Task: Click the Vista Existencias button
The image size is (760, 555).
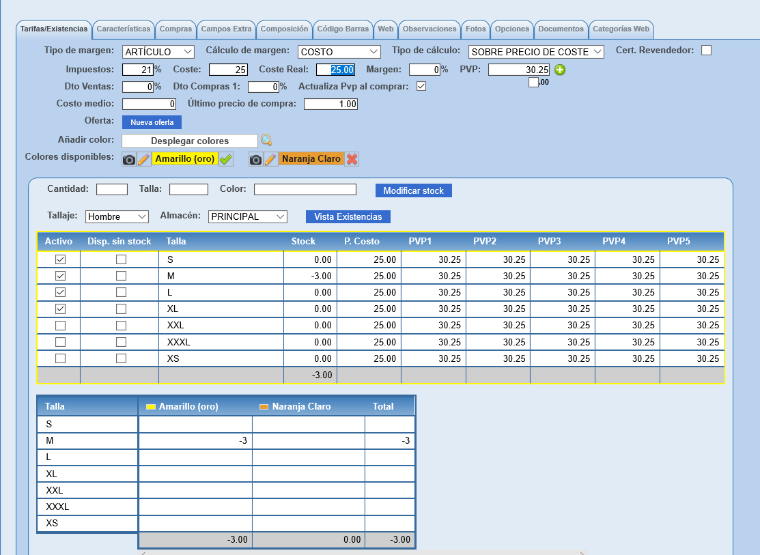Action: coord(348,216)
